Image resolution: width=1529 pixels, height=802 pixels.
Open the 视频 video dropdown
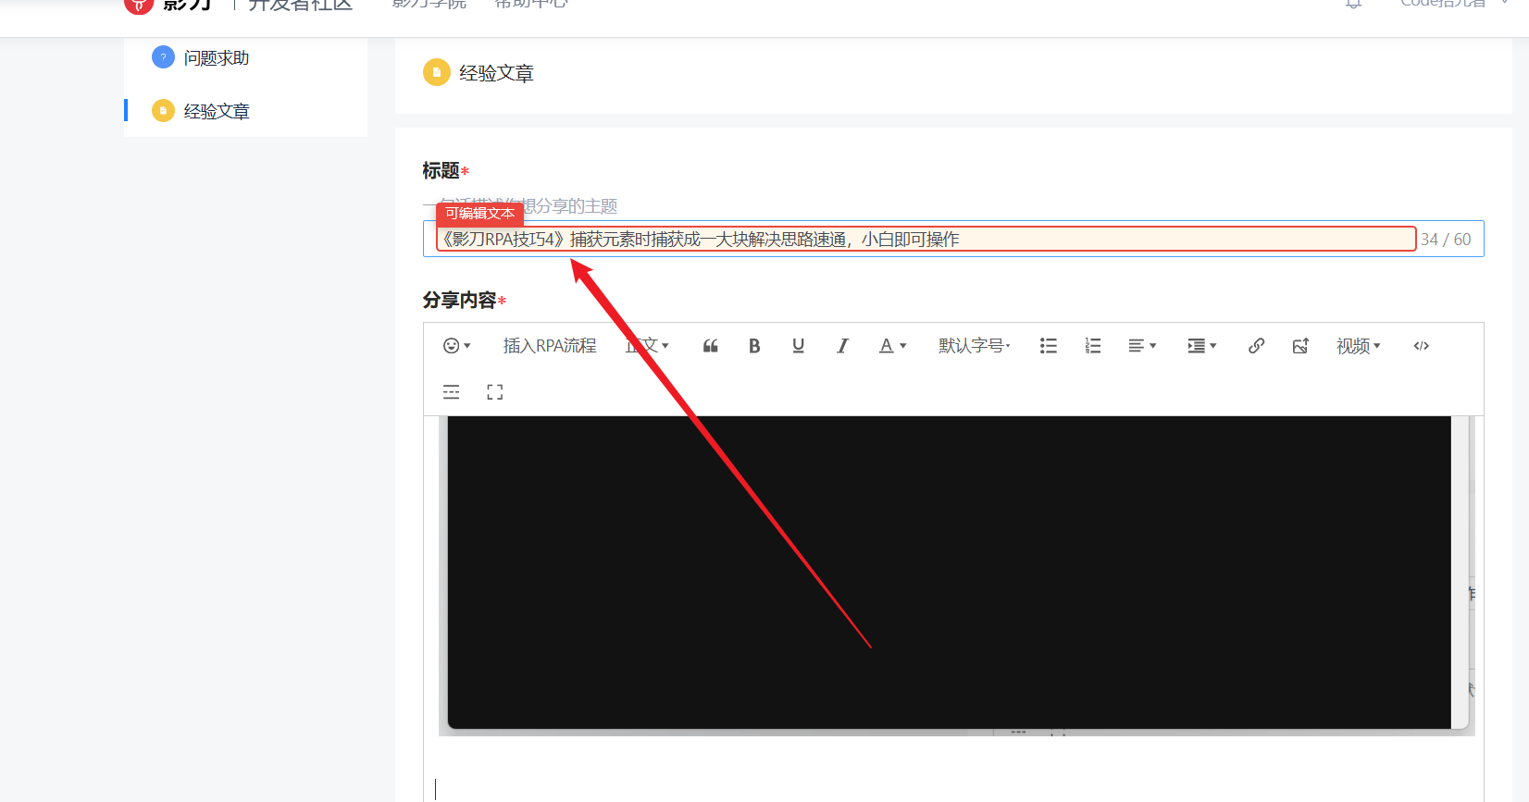point(1358,346)
